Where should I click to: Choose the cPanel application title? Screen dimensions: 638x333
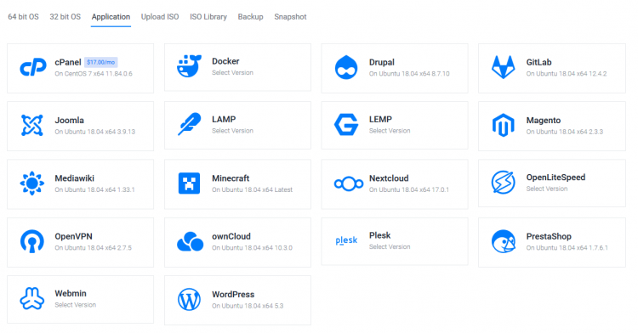point(68,62)
